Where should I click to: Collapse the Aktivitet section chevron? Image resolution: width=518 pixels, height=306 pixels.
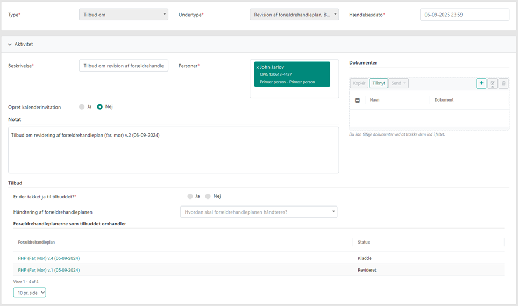[x=10, y=45]
